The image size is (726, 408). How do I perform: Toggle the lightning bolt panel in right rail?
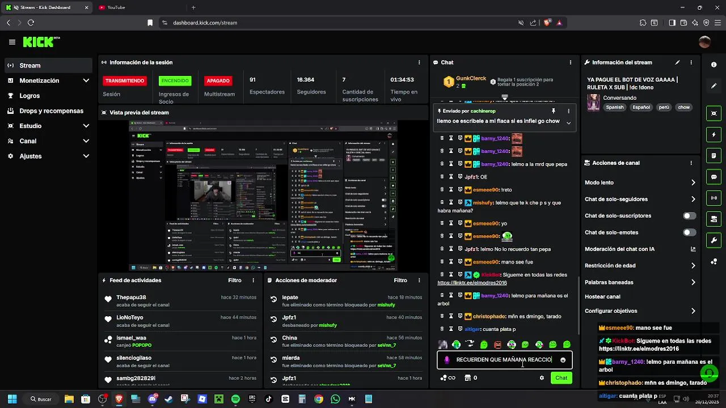tap(714, 135)
